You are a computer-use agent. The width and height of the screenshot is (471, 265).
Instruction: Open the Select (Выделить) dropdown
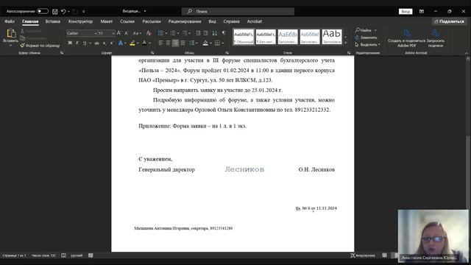[x=368, y=45]
